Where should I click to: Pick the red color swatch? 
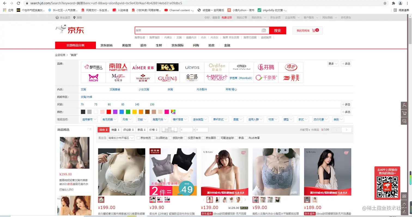click(109, 112)
